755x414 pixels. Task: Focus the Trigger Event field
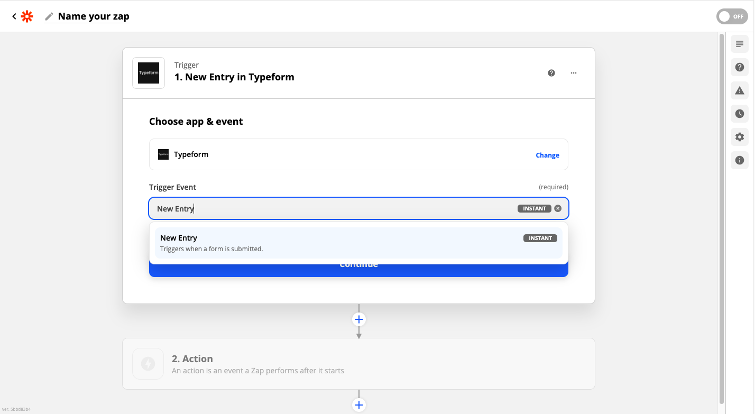[x=358, y=208]
